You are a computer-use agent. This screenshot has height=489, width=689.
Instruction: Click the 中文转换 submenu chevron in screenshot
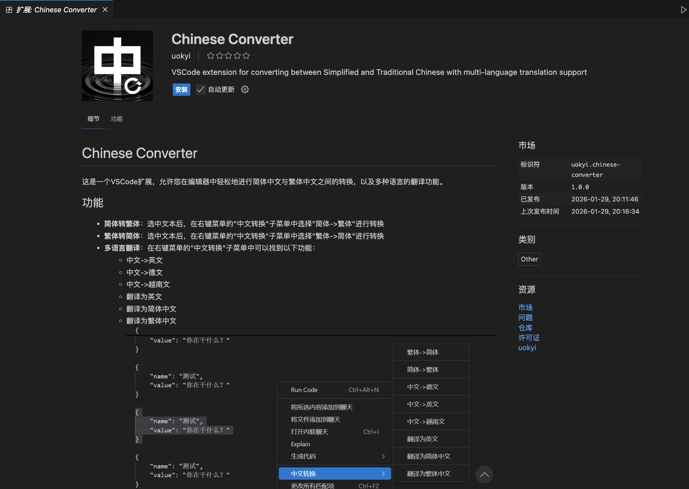pyautogui.click(x=383, y=473)
